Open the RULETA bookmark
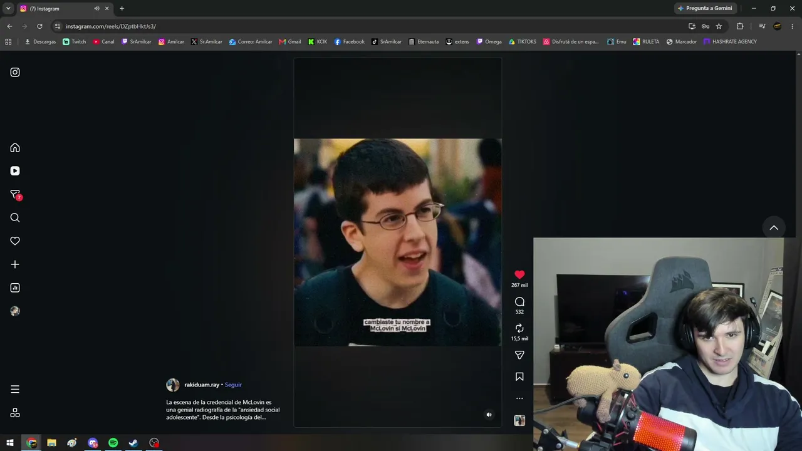 tap(646, 42)
